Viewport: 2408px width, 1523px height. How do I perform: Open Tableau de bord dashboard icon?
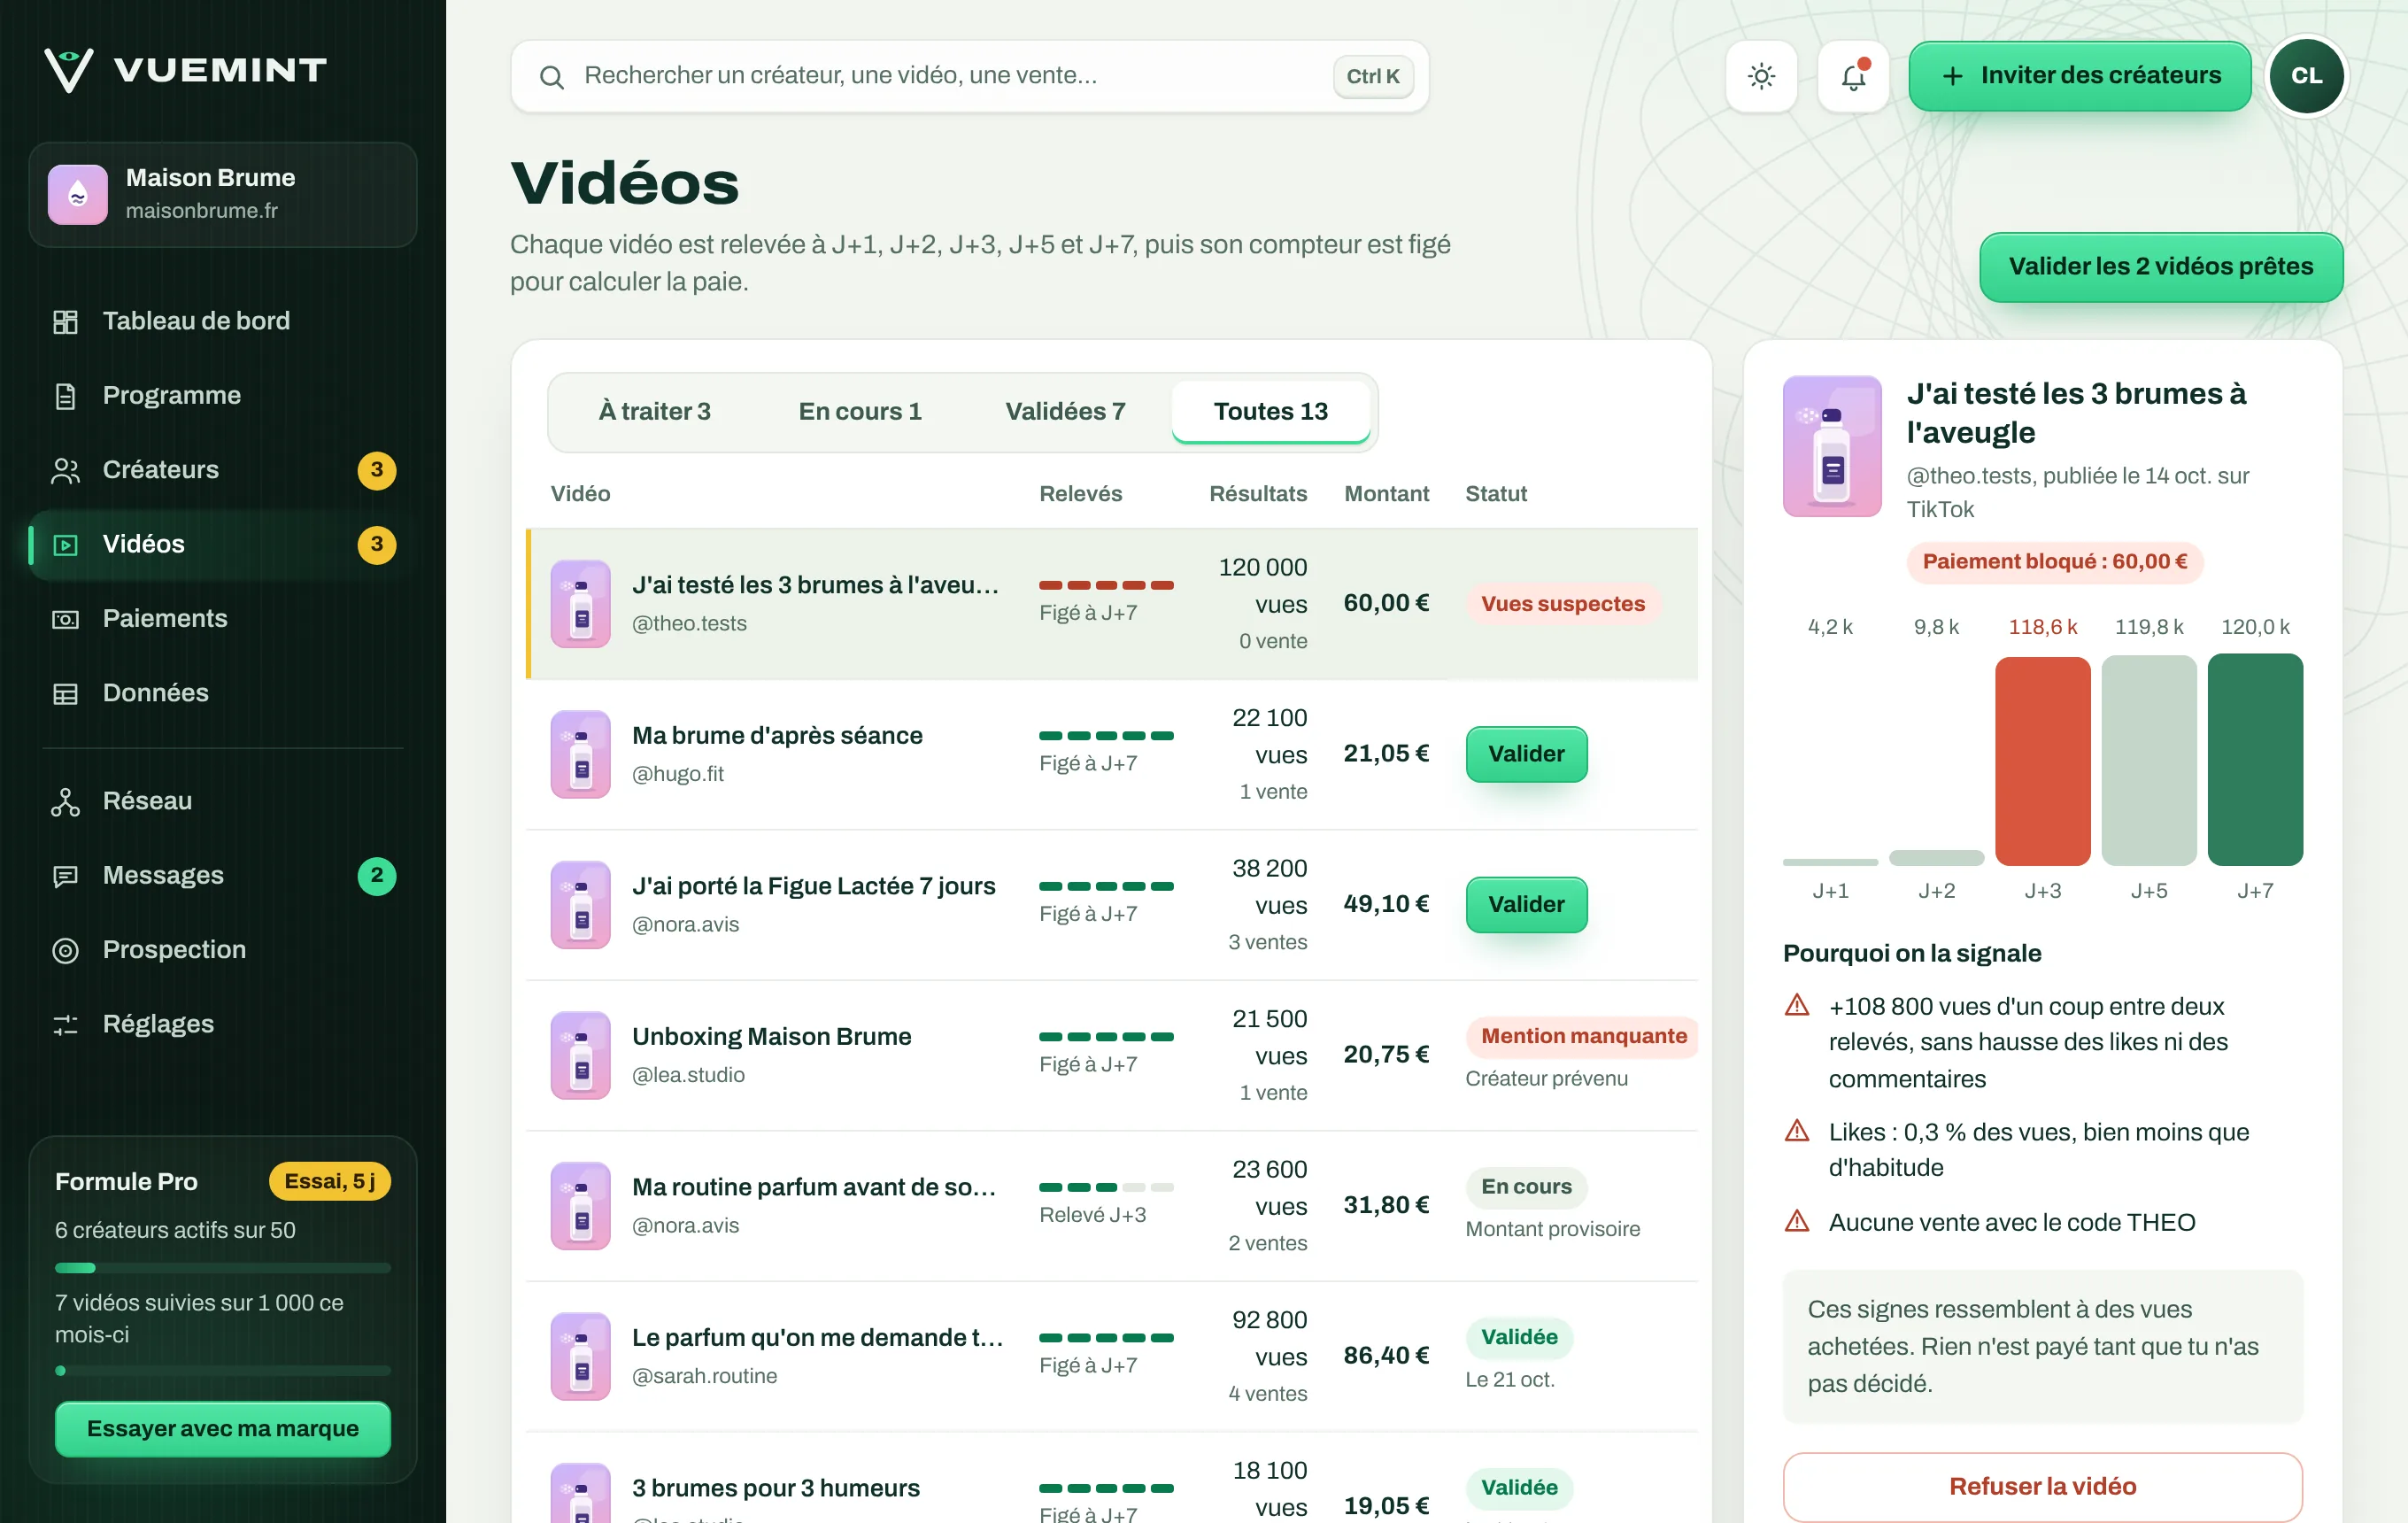click(65, 321)
